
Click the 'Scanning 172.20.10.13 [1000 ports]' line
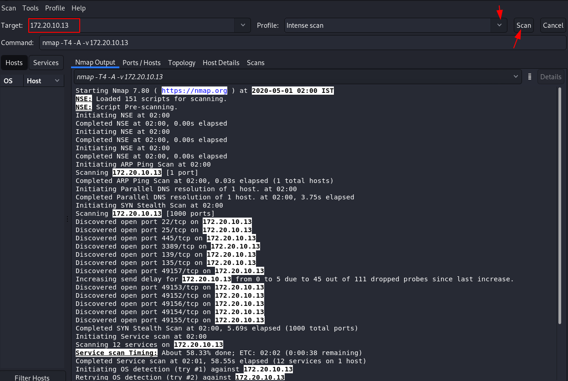click(145, 214)
